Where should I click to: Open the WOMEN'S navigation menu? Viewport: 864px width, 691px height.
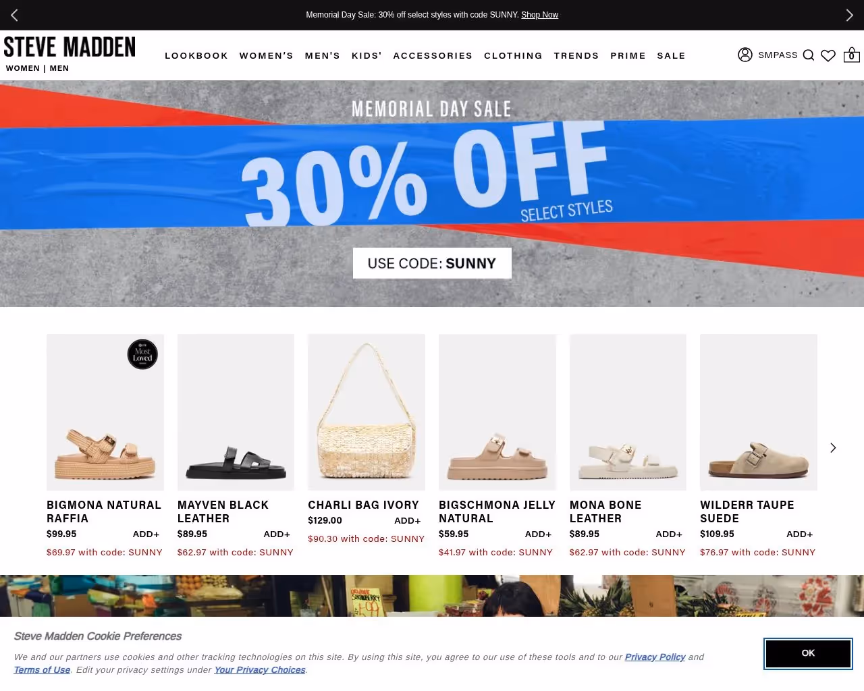(267, 55)
